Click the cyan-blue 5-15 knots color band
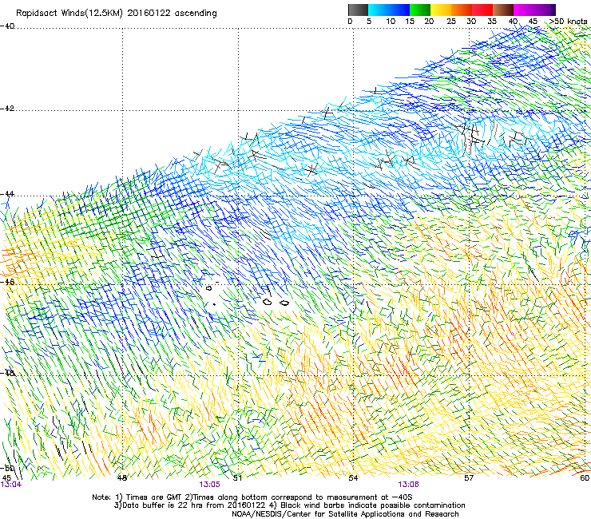591x519 pixels. click(x=389, y=10)
